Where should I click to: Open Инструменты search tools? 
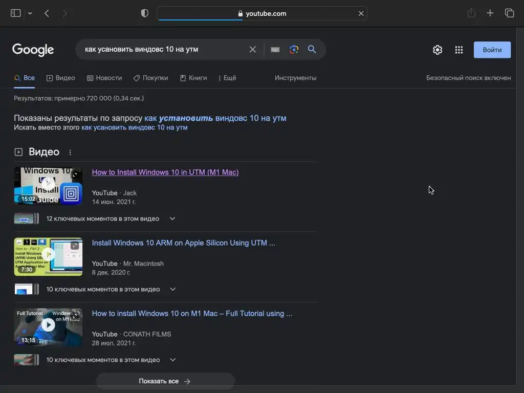pyautogui.click(x=295, y=78)
